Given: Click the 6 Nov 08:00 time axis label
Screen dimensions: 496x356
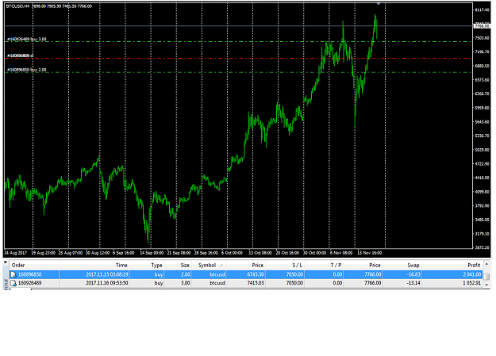Looking at the screenshot, I should pos(341,253).
